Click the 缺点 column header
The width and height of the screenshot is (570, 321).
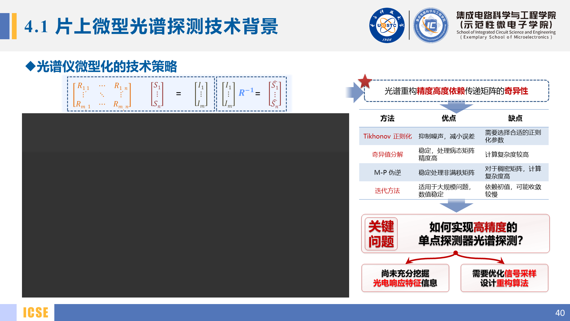[515, 118]
